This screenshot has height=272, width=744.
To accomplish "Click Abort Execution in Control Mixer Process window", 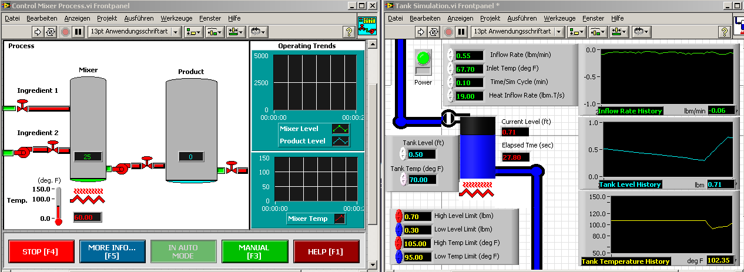I will point(65,32).
